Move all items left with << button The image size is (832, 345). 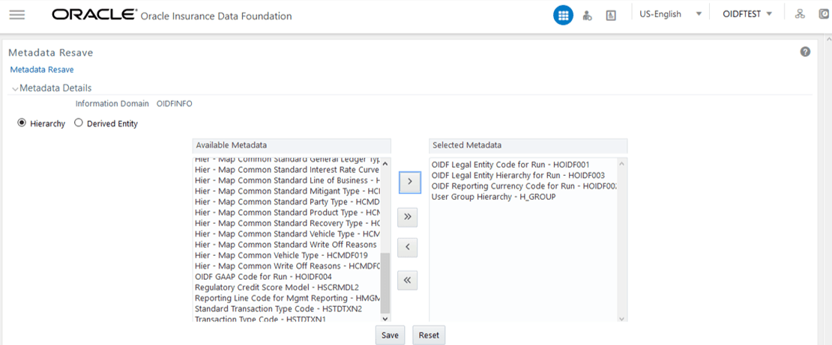408,281
